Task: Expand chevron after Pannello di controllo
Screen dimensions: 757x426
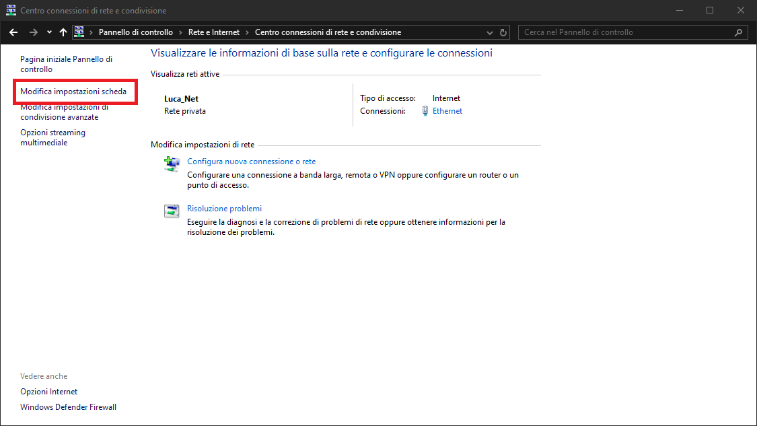Action: coord(180,32)
